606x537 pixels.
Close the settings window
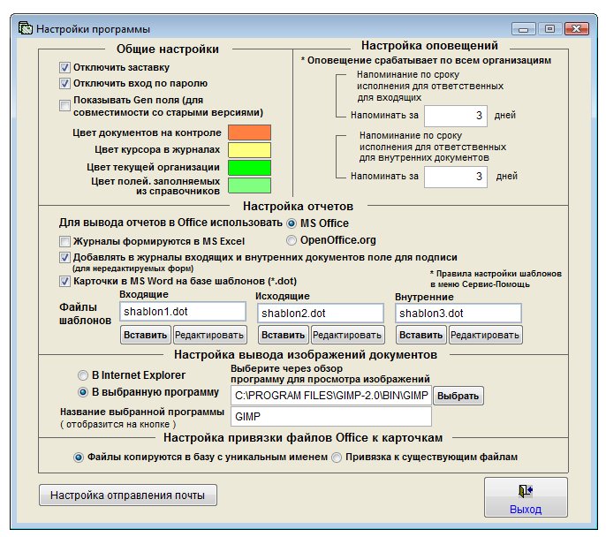point(576,29)
